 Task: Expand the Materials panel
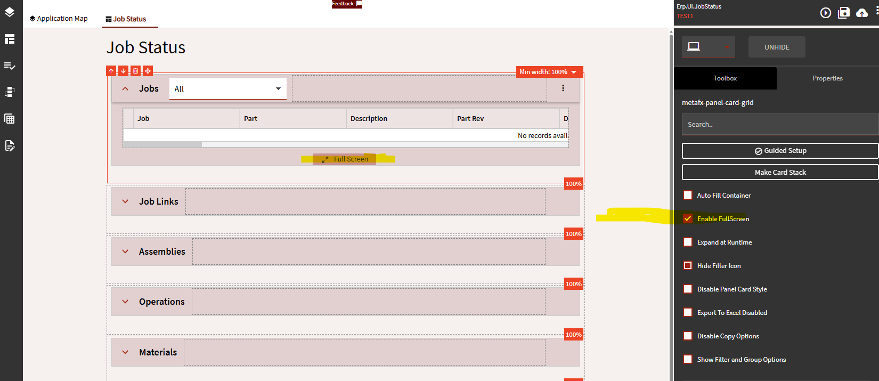[x=125, y=352]
